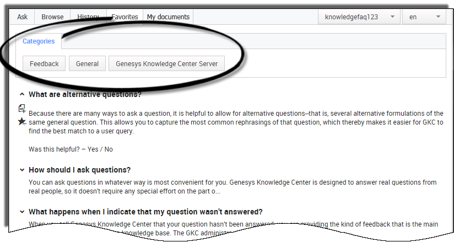The image size is (454, 242).
Task: Switch to the Ask tab
Action: click(22, 17)
